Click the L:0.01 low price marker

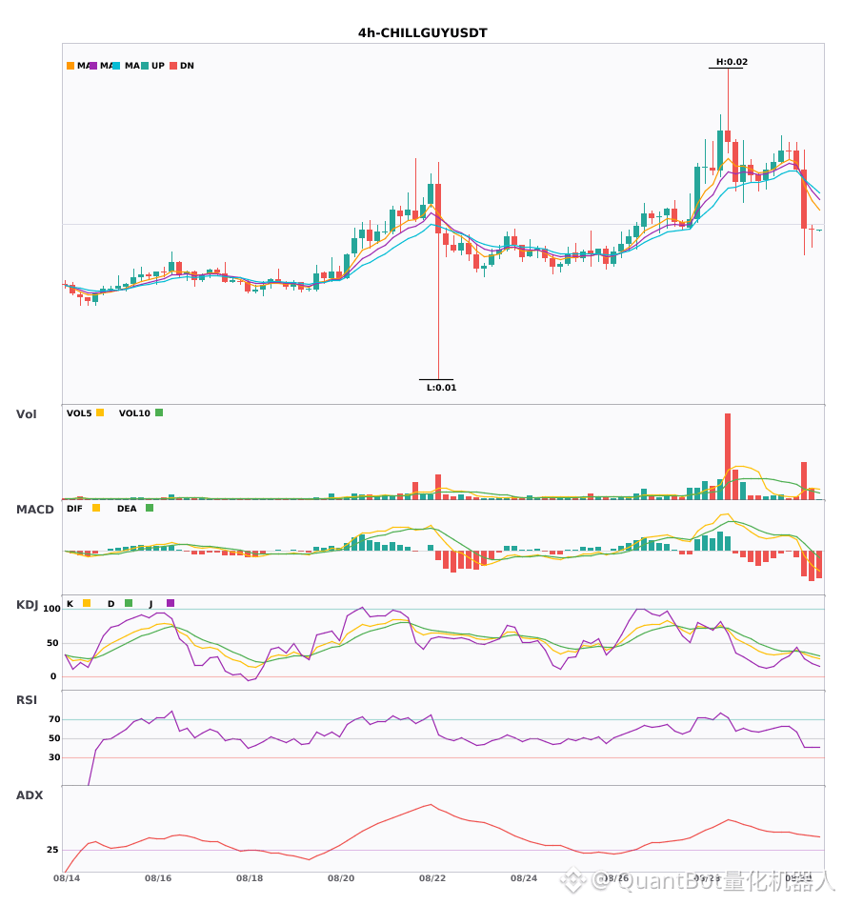point(441,388)
